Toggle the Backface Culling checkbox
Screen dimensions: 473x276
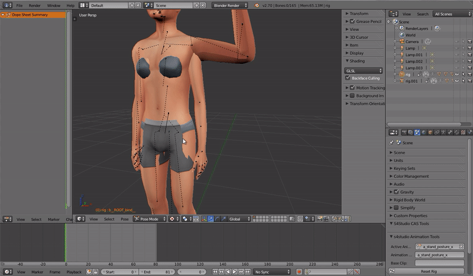pyautogui.click(x=348, y=78)
